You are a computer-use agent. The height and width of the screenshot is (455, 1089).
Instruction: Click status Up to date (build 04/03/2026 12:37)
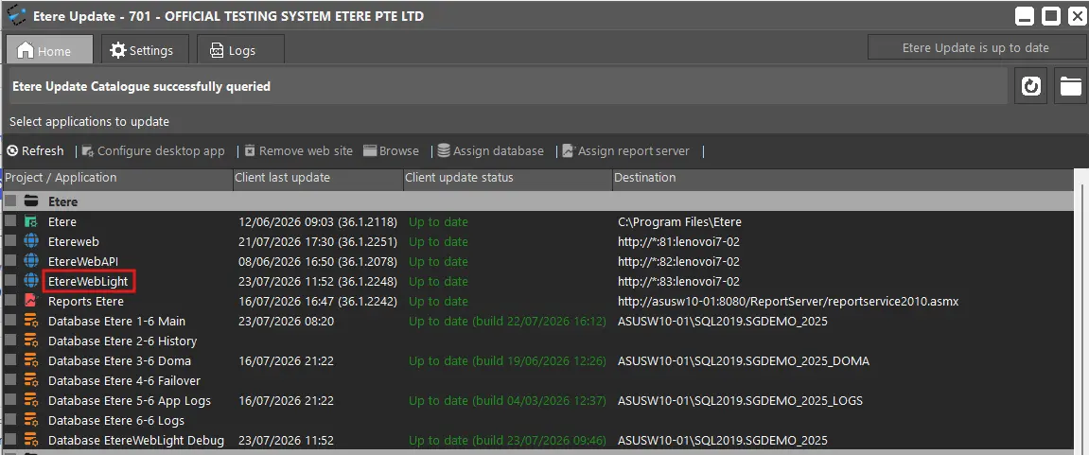click(508, 401)
